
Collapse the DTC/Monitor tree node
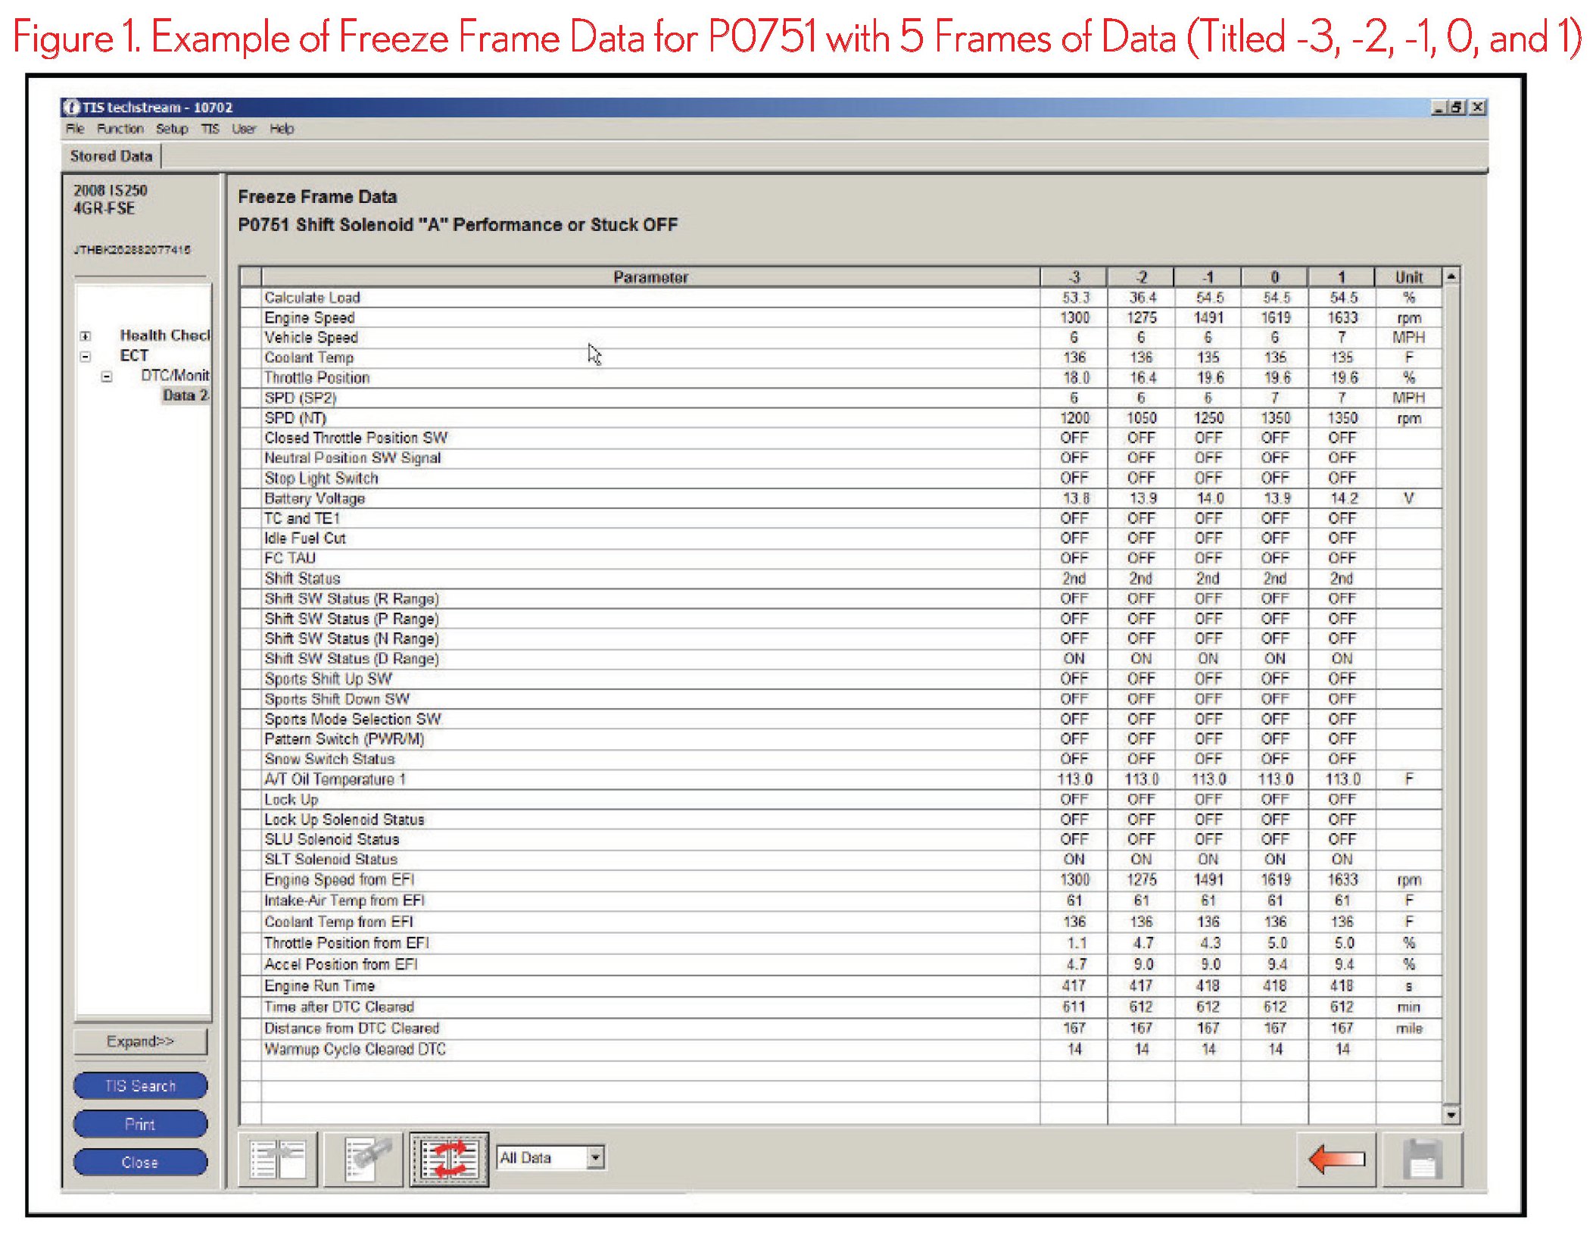pos(107,376)
